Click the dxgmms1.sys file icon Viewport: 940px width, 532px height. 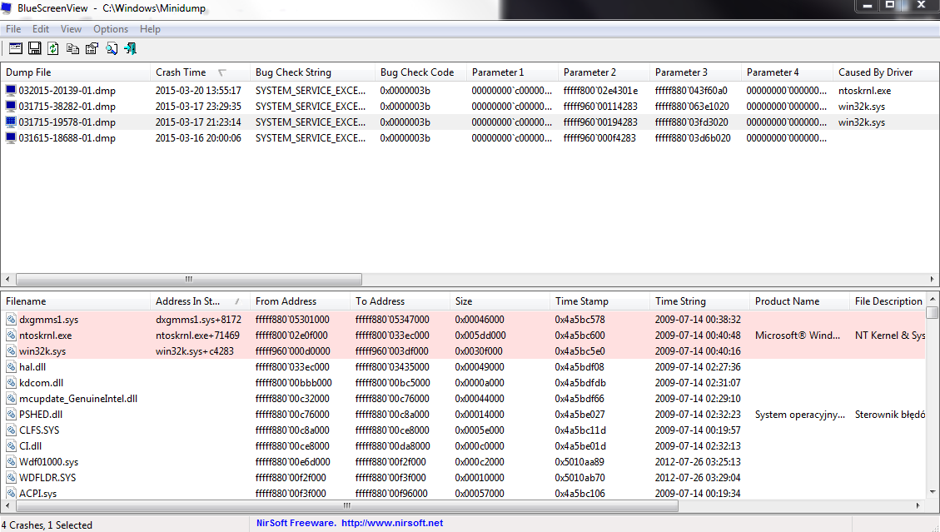click(x=11, y=320)
